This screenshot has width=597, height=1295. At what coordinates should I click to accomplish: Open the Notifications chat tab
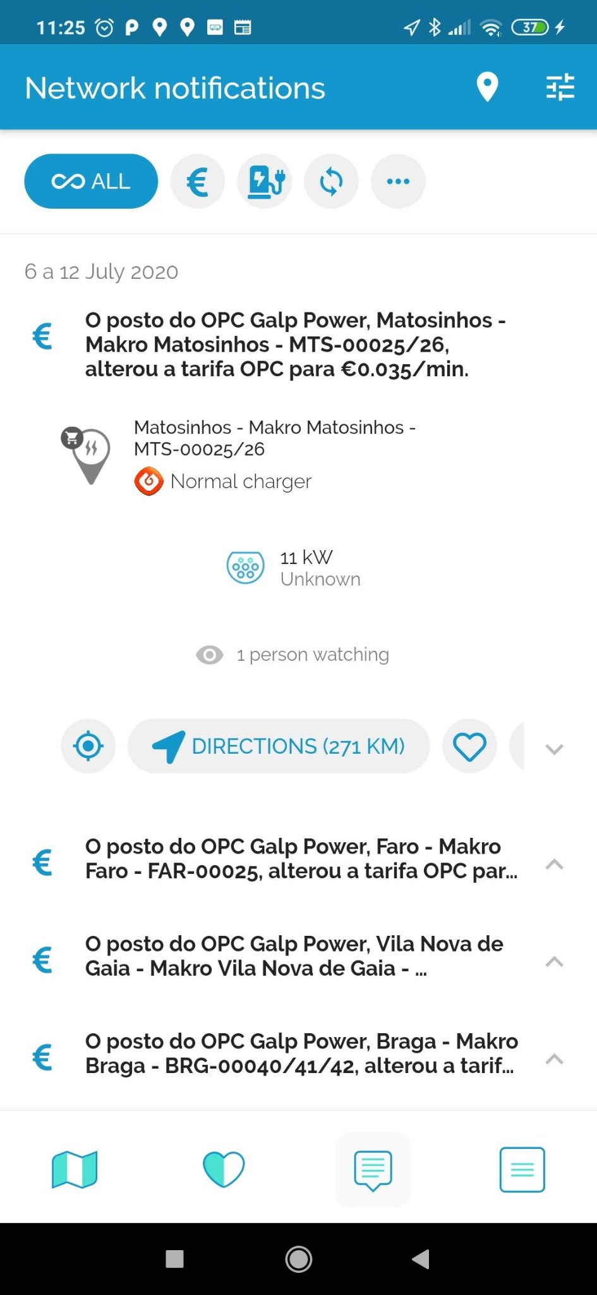coord(373,1169)
